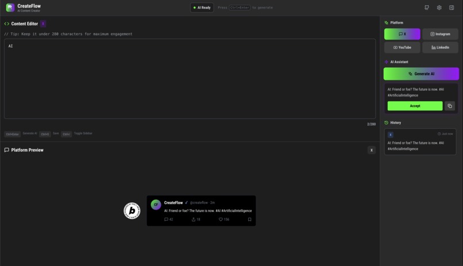
Task: Click the bookmark icon on the preview post
Action: 249,219
